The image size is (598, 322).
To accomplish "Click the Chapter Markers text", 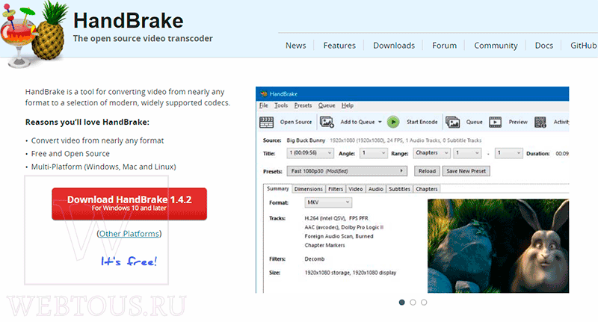I will 324,245.
